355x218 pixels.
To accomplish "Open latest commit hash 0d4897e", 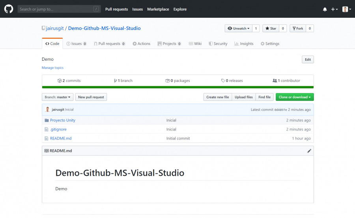I will pyautogui.click(x=280, y=110).
